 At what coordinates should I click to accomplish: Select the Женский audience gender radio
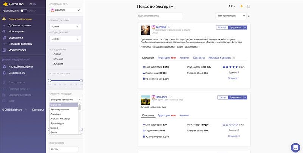point(52,64)
